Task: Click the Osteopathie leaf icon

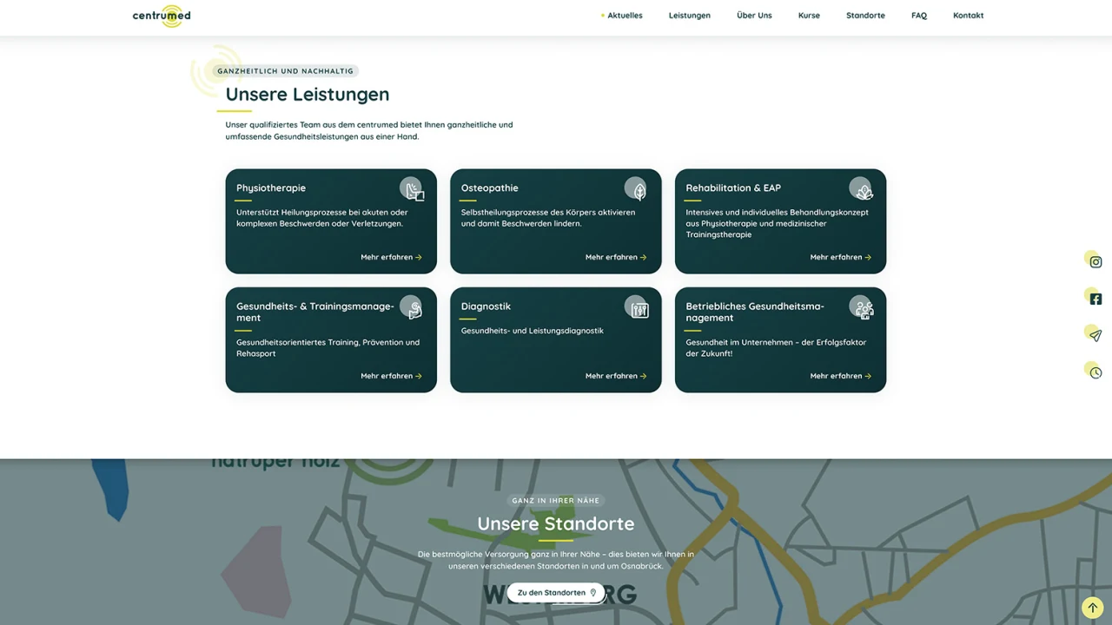Action: point(637,188)
